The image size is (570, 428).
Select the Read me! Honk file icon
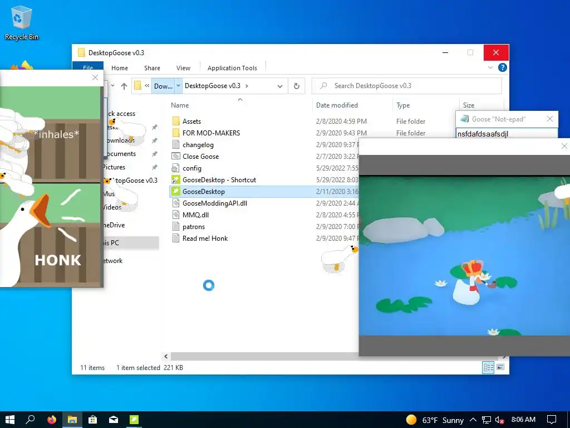[x=176, y=238]
